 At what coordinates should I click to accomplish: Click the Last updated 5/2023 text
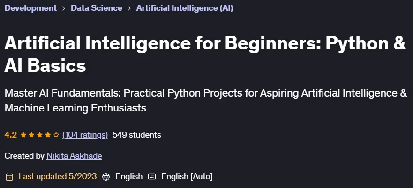click(58, 176)
